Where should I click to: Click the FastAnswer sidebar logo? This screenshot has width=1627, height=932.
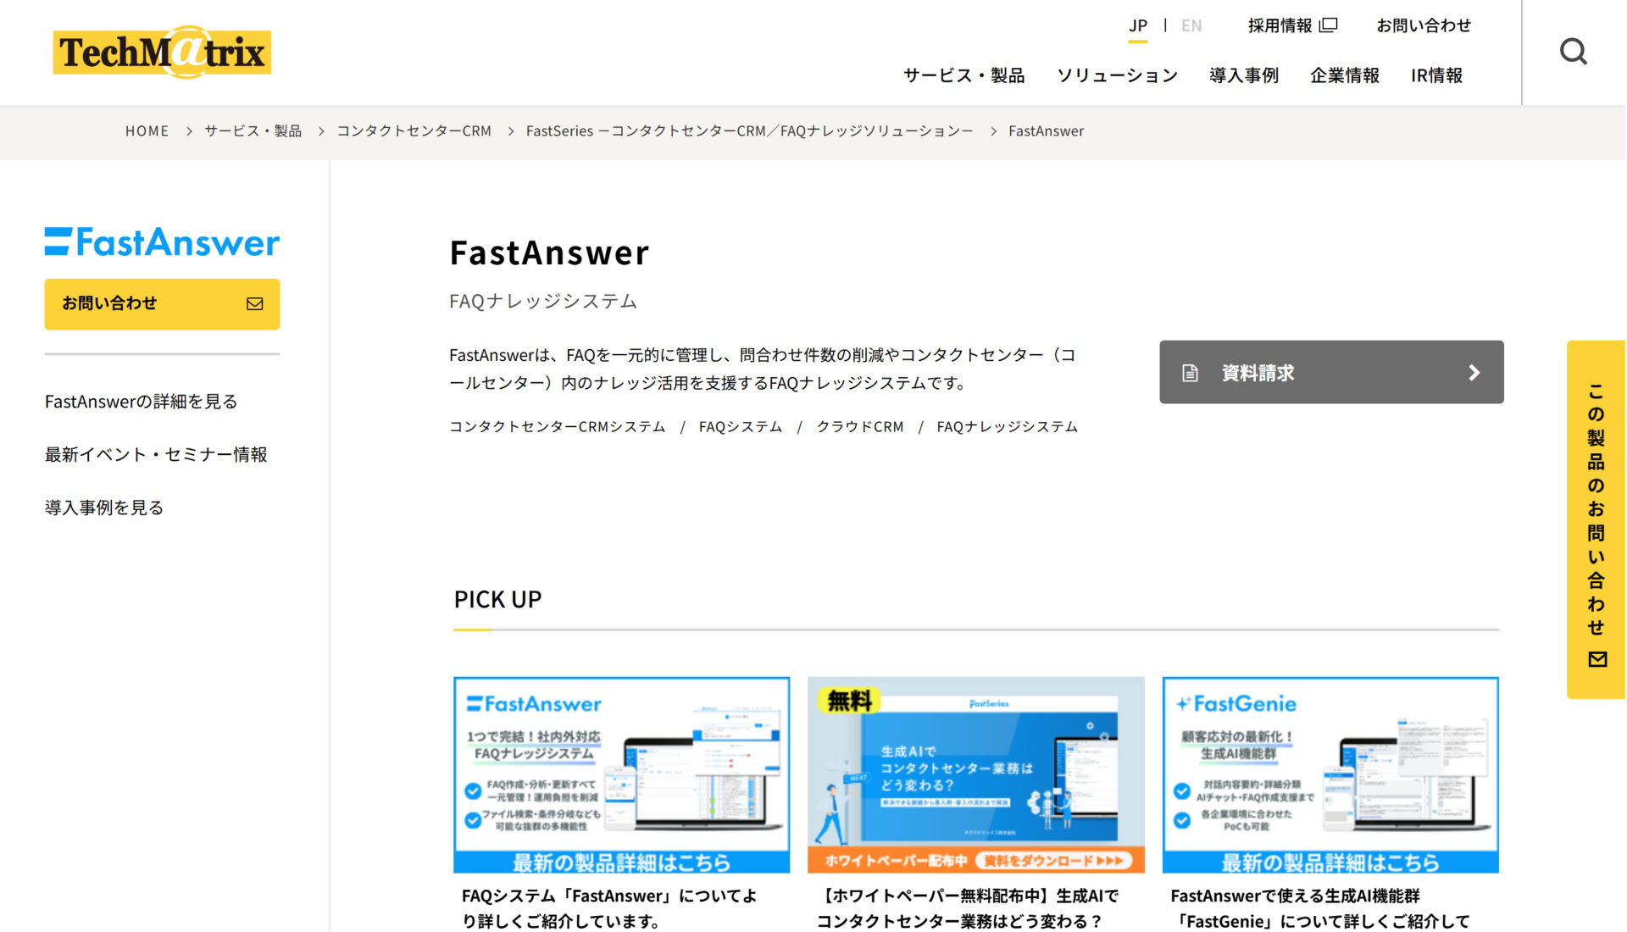tap(162, 242)
